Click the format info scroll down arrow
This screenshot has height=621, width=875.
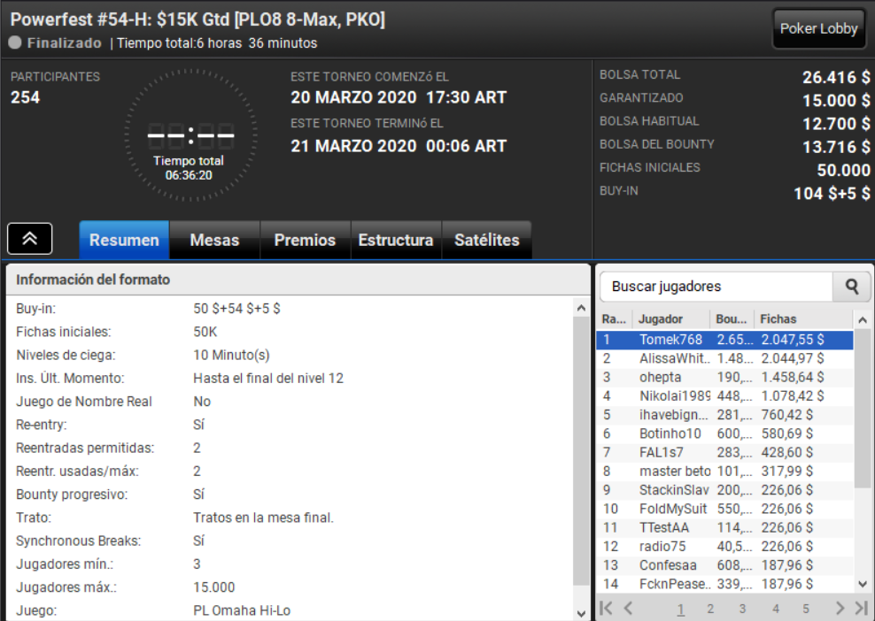581,613
